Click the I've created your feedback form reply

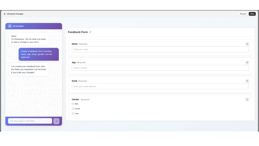pyautogui.click(x=29, y=69)
